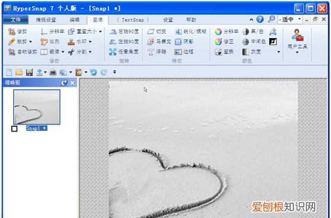Undo the last action
This screenshot has width=331, height=218.
click(93, 72)
